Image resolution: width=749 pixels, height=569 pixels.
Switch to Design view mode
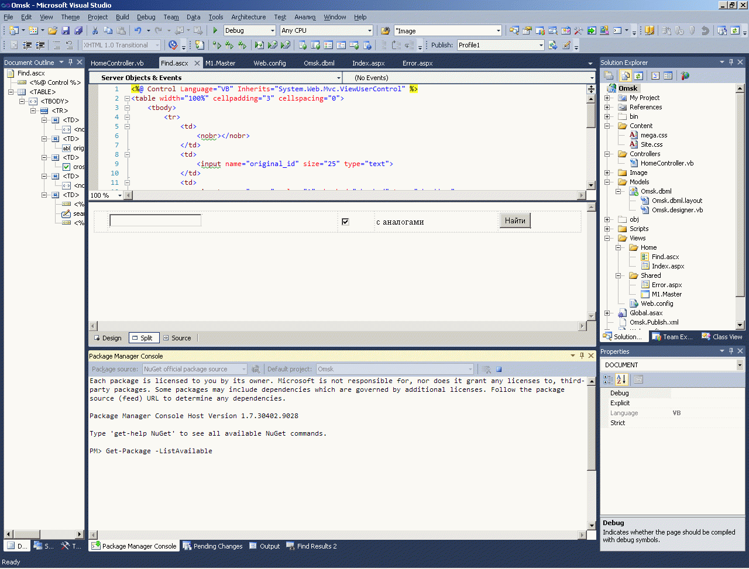108,338
